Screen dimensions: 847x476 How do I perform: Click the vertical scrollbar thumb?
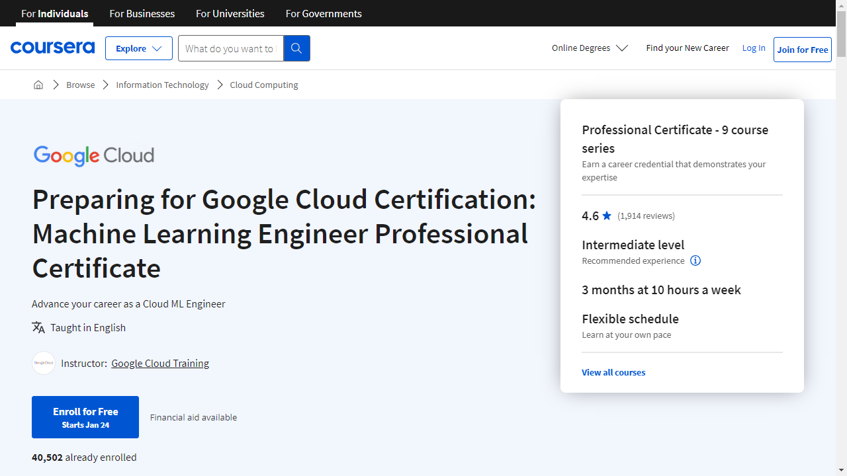point(841,33)
